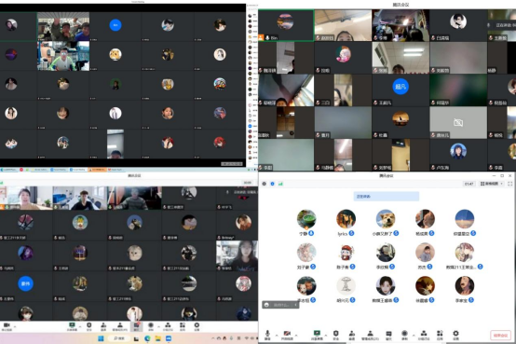516x344 pixels.
Task: Open share screen in the bottom-right meeting toolbar
Action: pyautogui.click(x=317, y=335)
